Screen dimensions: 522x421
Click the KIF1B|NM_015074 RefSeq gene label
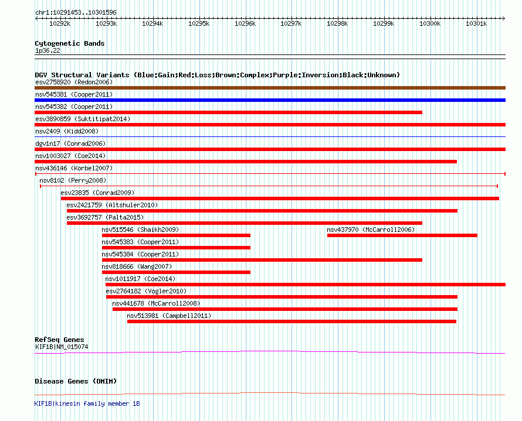(x=62, y=347)
